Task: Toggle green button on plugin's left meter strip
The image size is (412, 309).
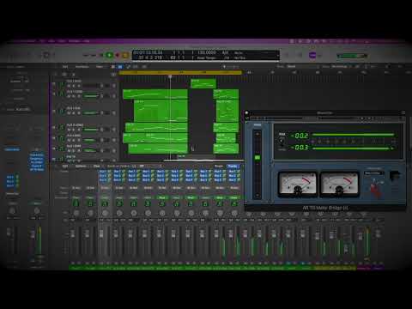Action: 257,158
